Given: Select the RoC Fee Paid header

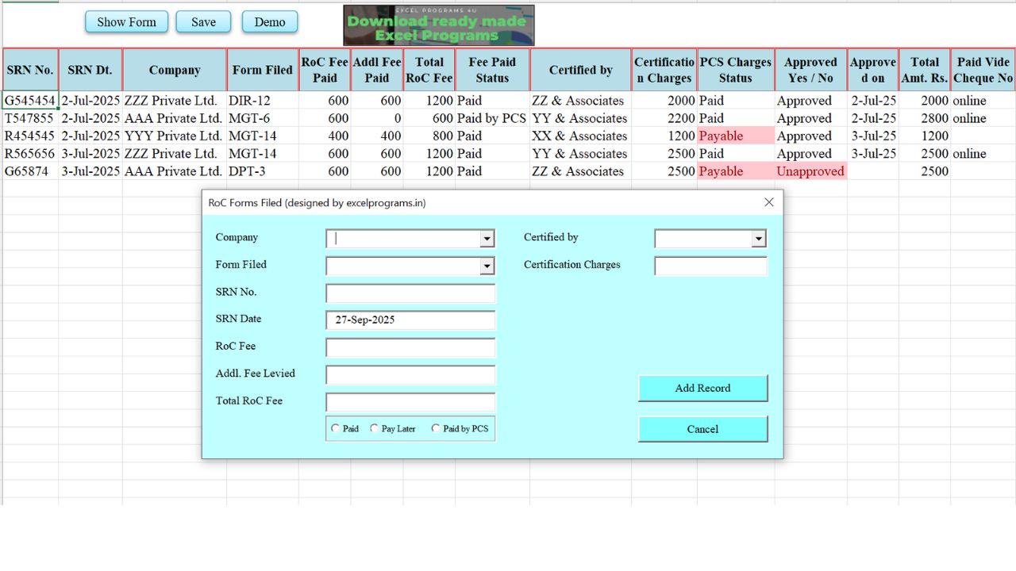Looking at the screenshot, I should (x=325, y=70).
